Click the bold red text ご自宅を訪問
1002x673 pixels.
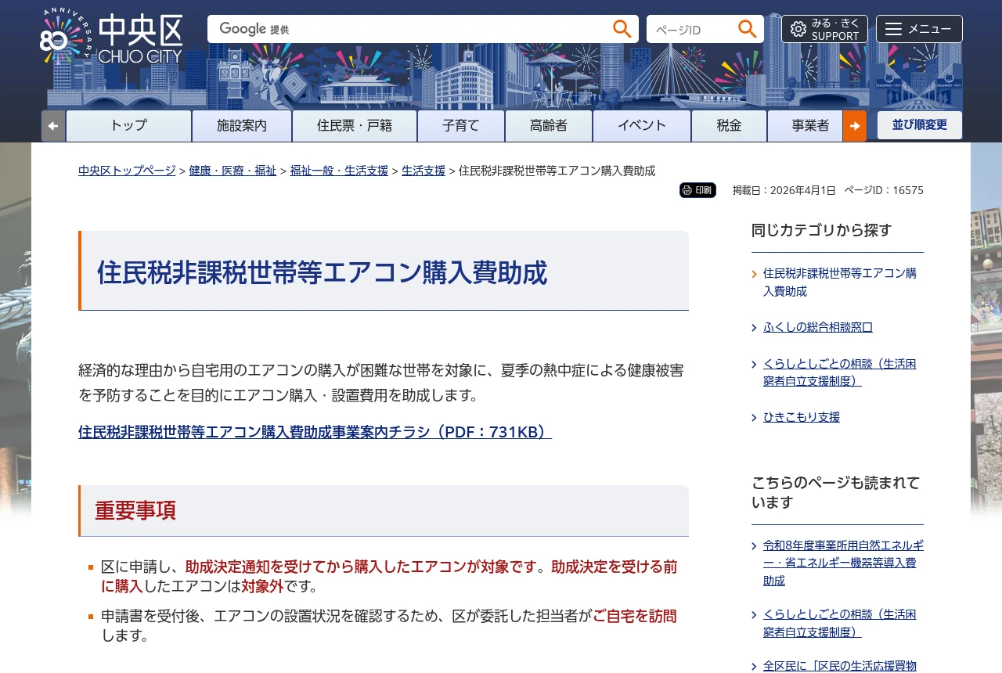pyautogui.click(x=635, y=616)
